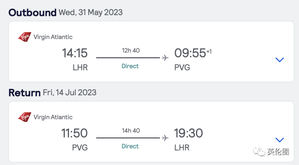Click the 12h 40 flight duration
The width and height of the screenshot is (299, 165).
tap(131, 51)
